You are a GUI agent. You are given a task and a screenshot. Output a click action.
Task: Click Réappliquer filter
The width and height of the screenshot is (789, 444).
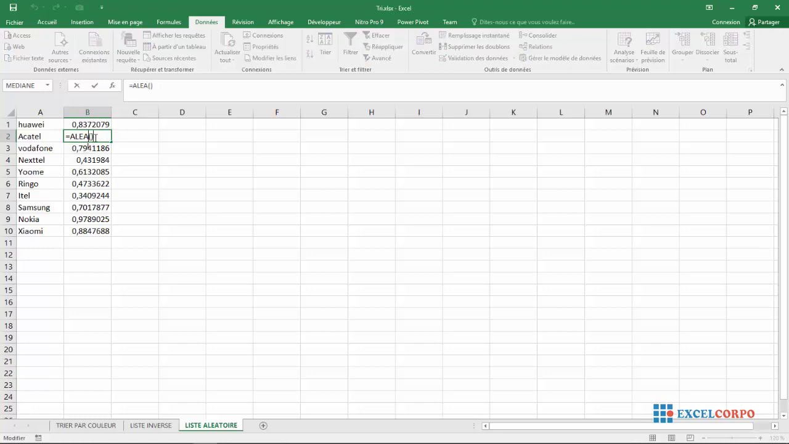[x=383, y=47]
